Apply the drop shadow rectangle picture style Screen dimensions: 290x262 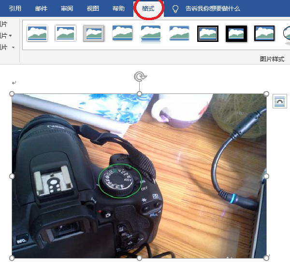pos(122,34)
